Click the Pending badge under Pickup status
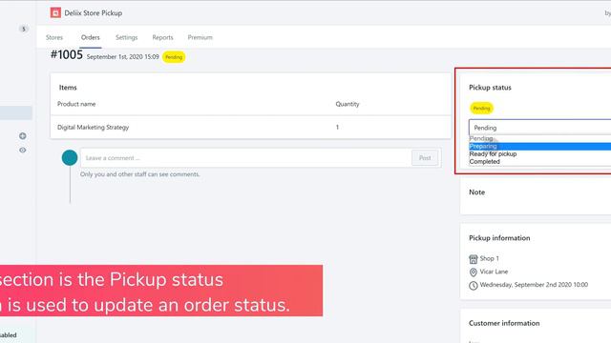The width and height of the screenshot is (611, 343). tap(481, 108)
